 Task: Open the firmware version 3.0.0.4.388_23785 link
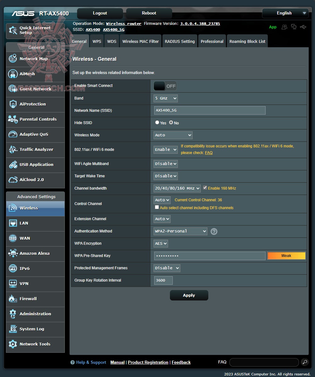pyautogui.click(x=200, y=24)
